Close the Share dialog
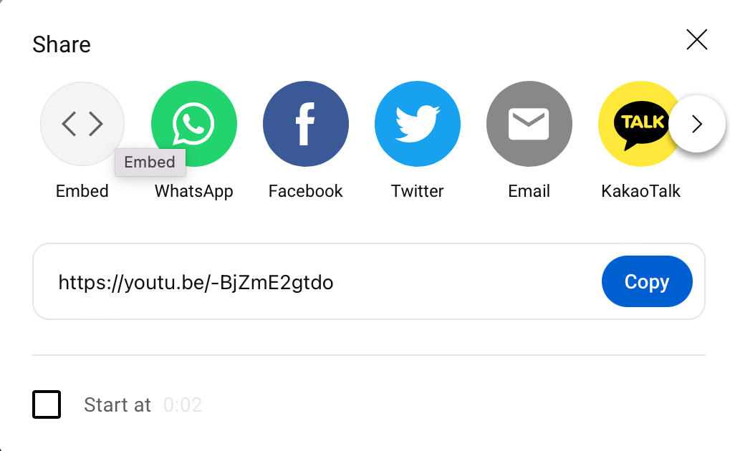This screenshot has width=730, height=451. (x=697, y=39)
